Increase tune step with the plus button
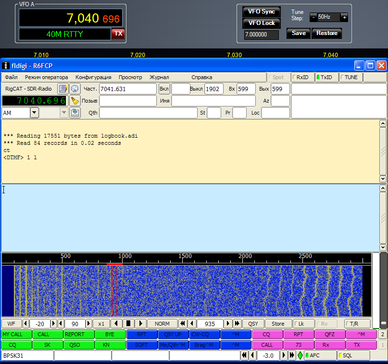 pyautogui.click(x=344, y=17)
